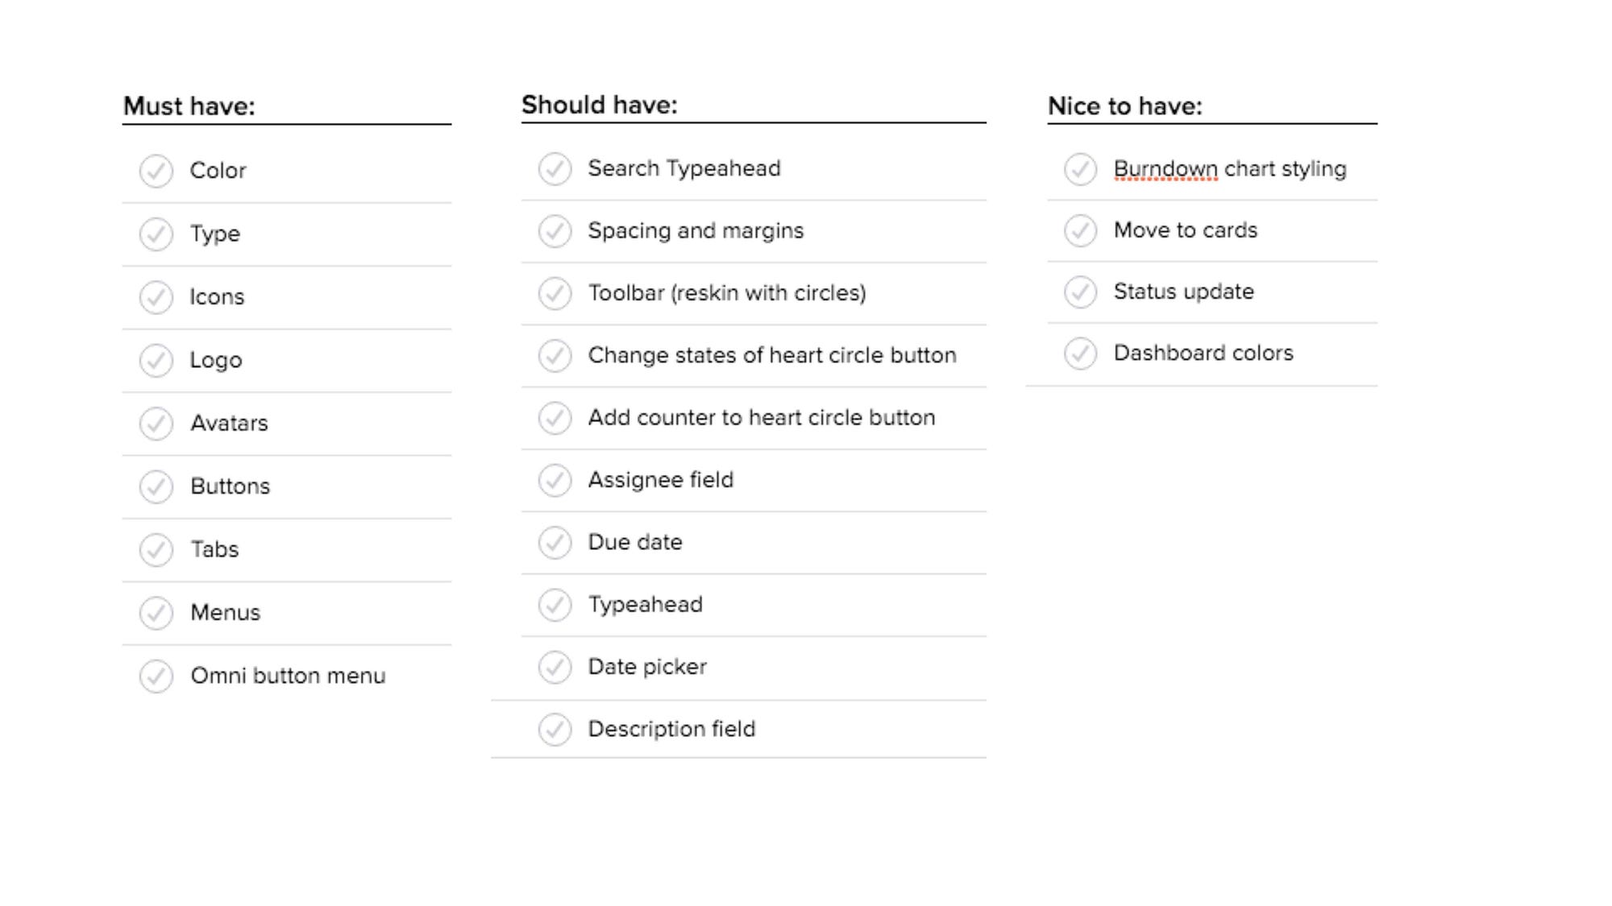Check the Due date task circle
Screen dimensions: 1612x906
[x=555, y=543]
